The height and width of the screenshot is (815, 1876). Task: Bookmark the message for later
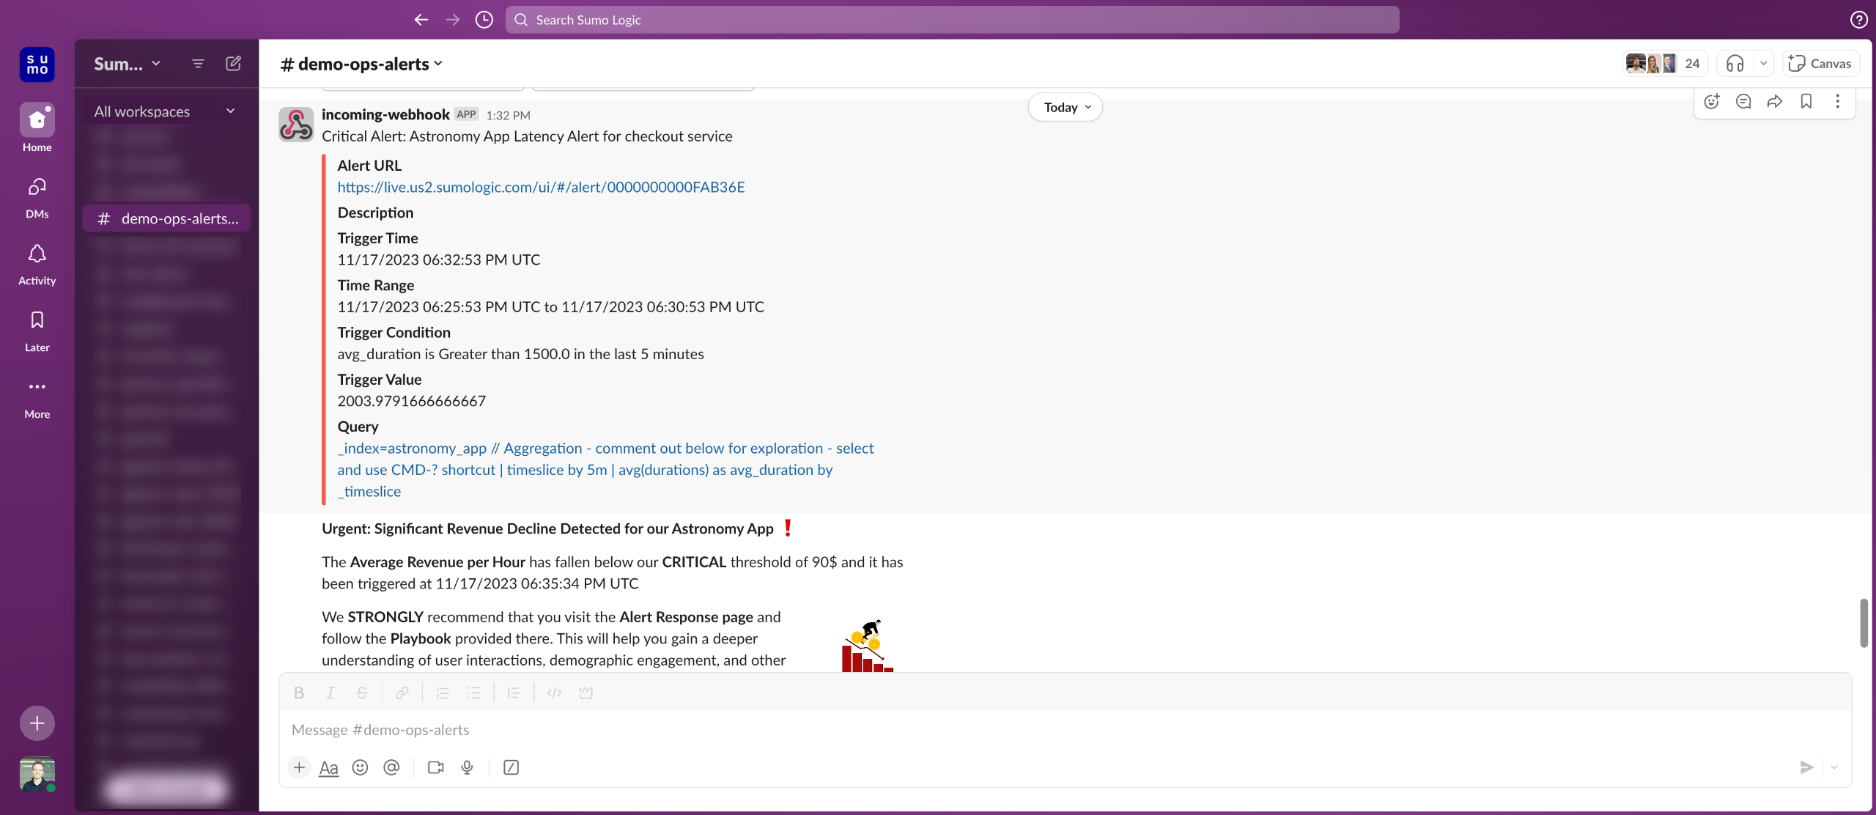1806,102
